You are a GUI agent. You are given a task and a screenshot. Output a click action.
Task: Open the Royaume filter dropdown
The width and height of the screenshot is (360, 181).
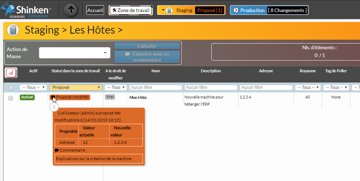tap(308, 87)
